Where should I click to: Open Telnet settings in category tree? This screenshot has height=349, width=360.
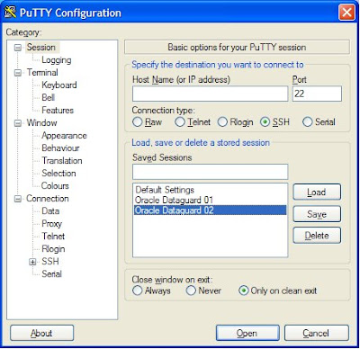pyautogui.click(x=53, y=236)
